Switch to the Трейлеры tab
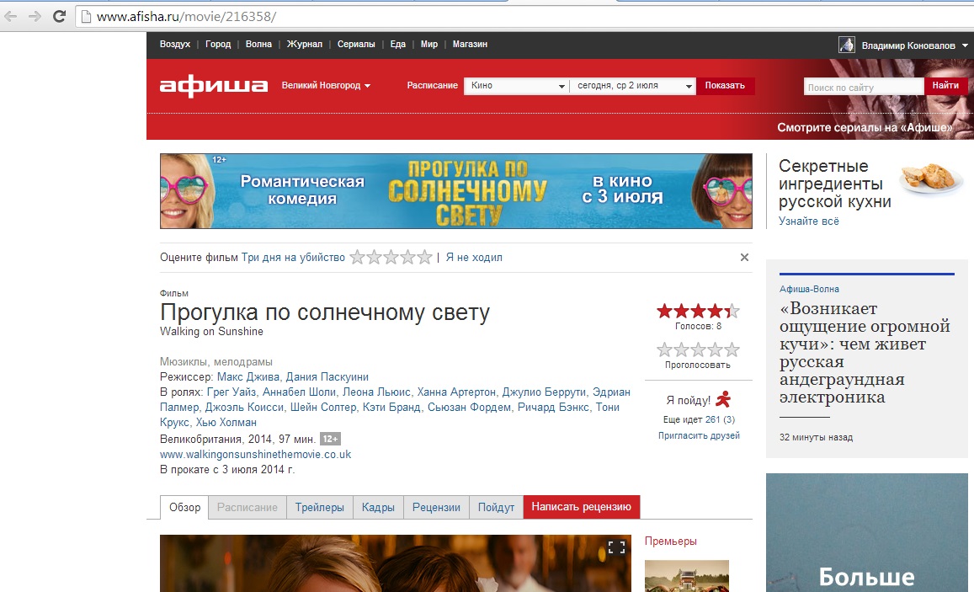This screenshot has height=592, width=974. point(319,508)
